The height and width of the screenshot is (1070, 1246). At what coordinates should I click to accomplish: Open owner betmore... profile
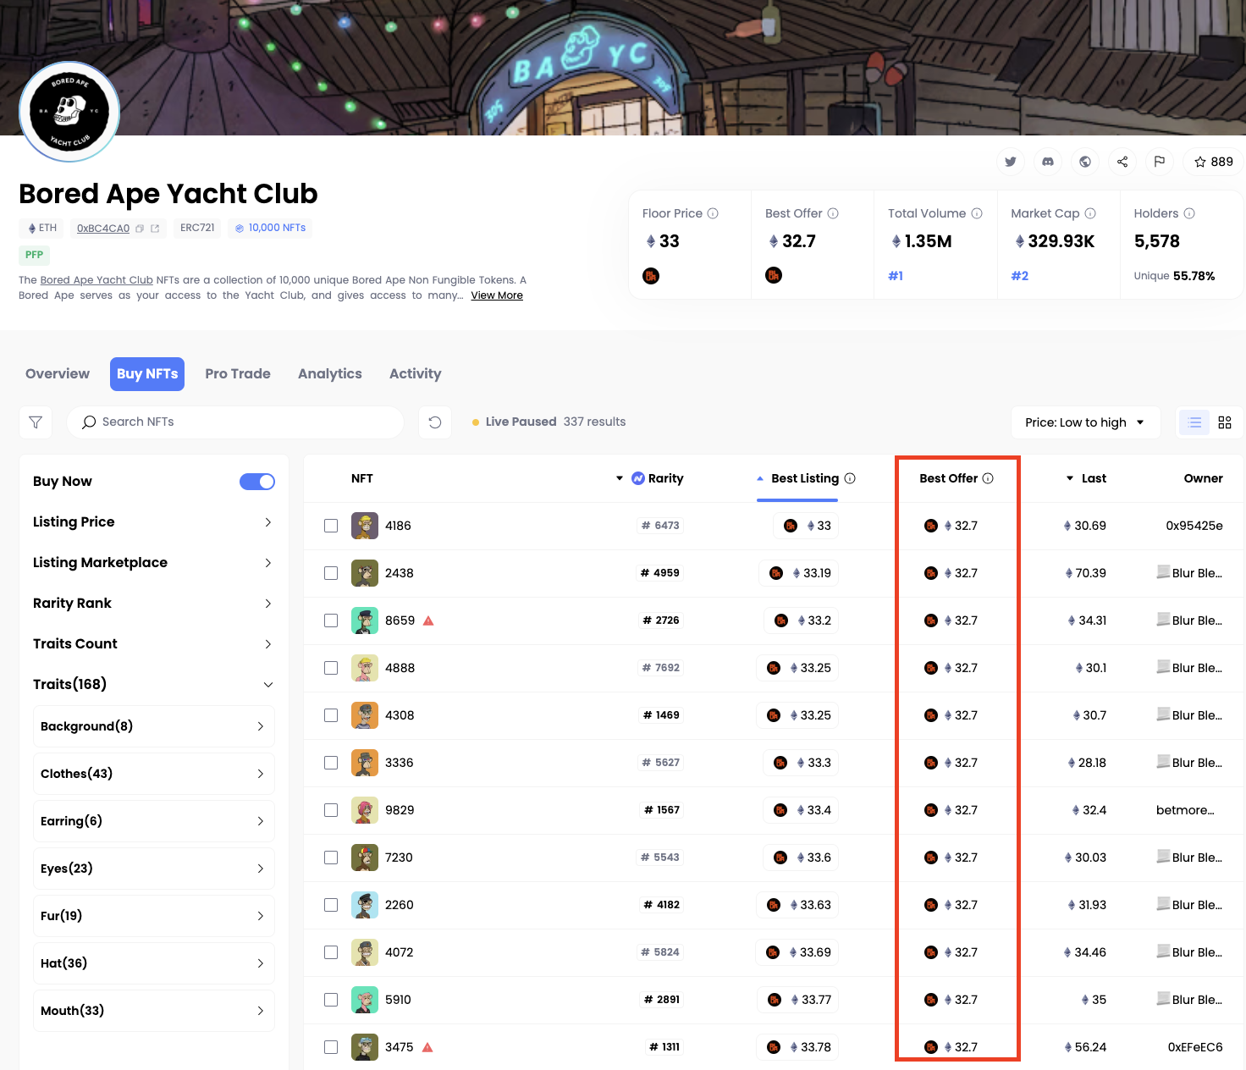1185,810
